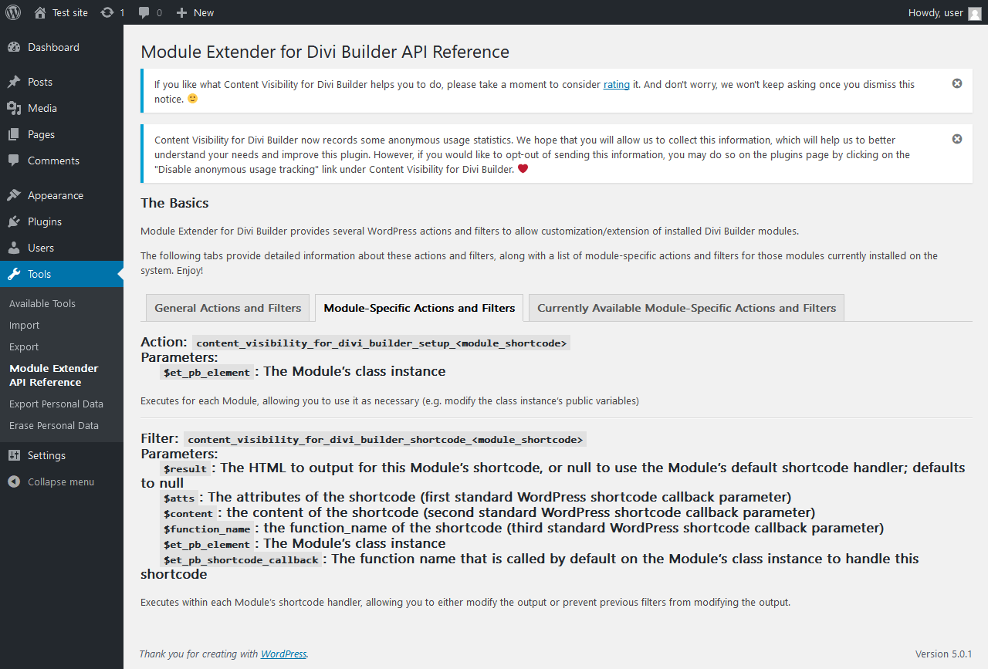The width and height of the screenshot is (988, 669).
Task: Click the page title API Reference heading
Action: pyautogui.click(x=325, y=52)
